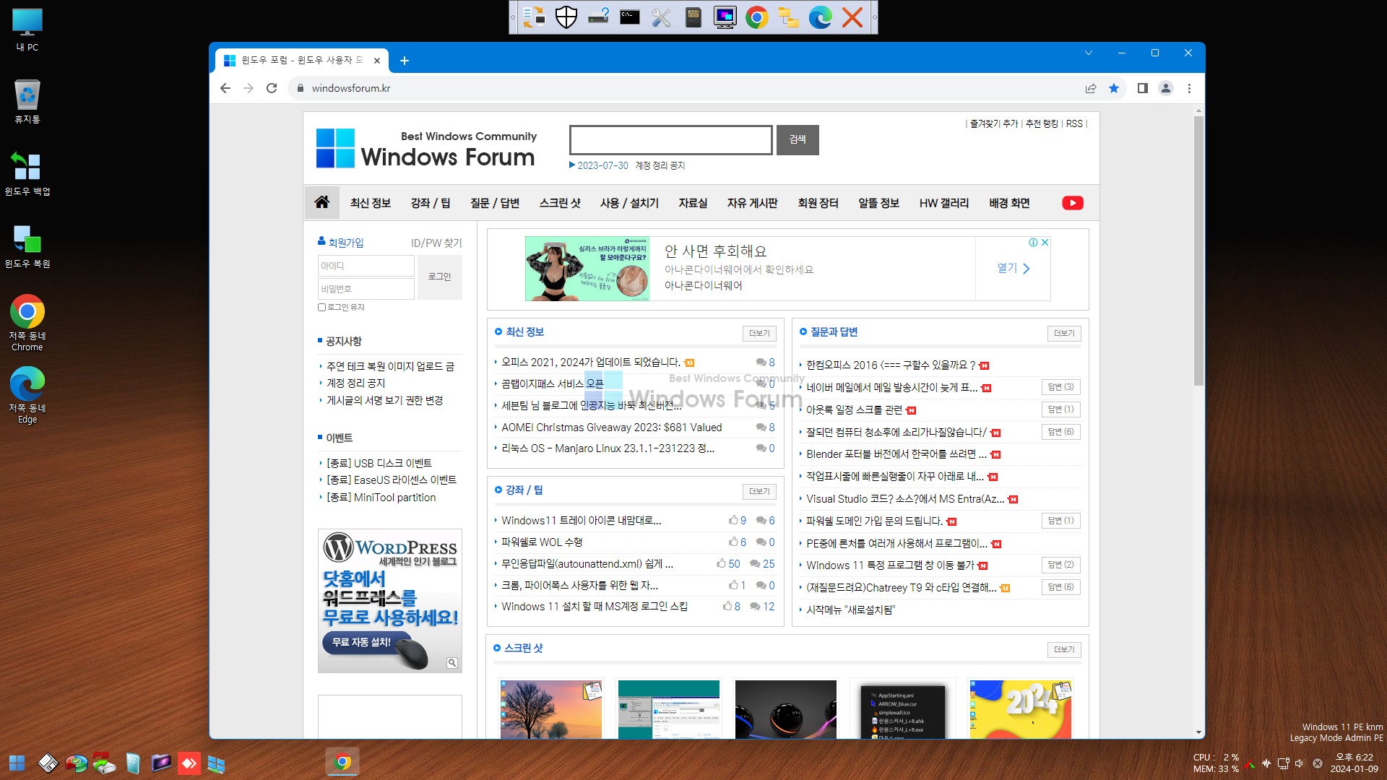The width and height of the screenshot is (1387, 780).
Task: Open the YouTube icon in forum menu
Action: pyautogui.click(x=1073, y=203)
